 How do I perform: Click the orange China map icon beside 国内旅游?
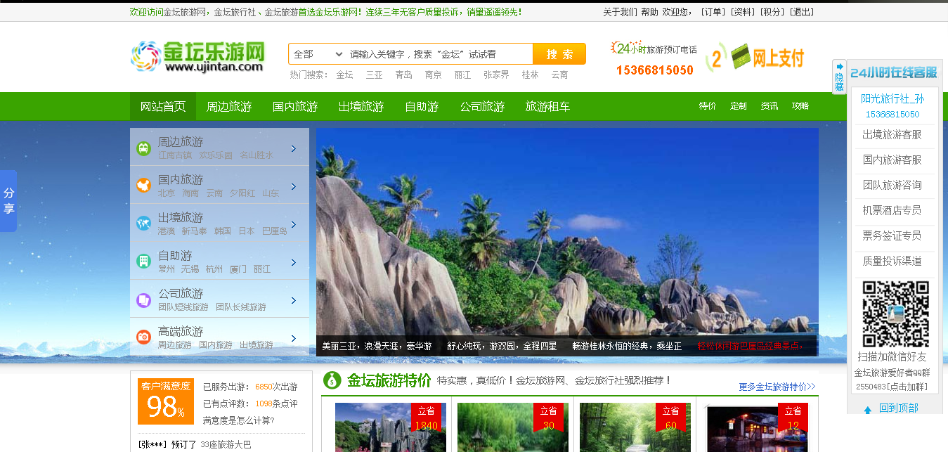(143, 186)
